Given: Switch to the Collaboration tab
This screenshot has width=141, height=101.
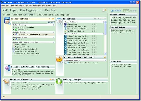Looking at the screenshot, I should point(45,15).
